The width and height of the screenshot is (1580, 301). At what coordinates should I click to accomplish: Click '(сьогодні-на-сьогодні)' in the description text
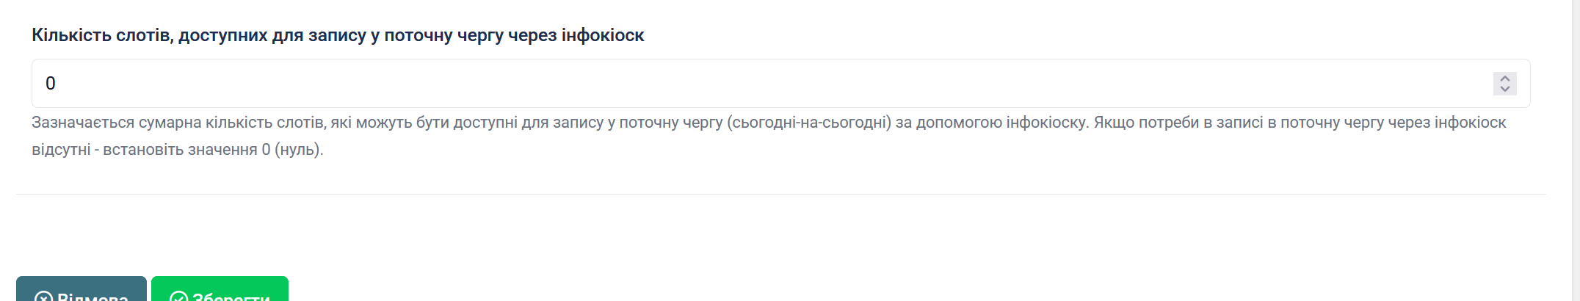[809, 123]
